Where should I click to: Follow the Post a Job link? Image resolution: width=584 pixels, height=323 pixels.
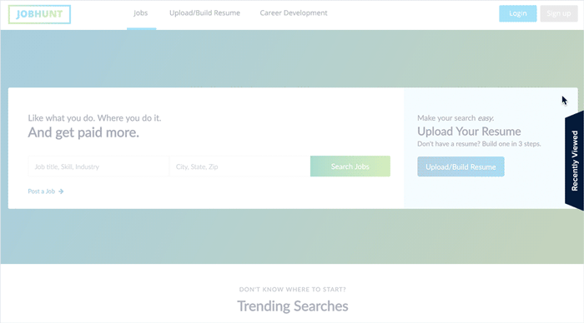42,191
